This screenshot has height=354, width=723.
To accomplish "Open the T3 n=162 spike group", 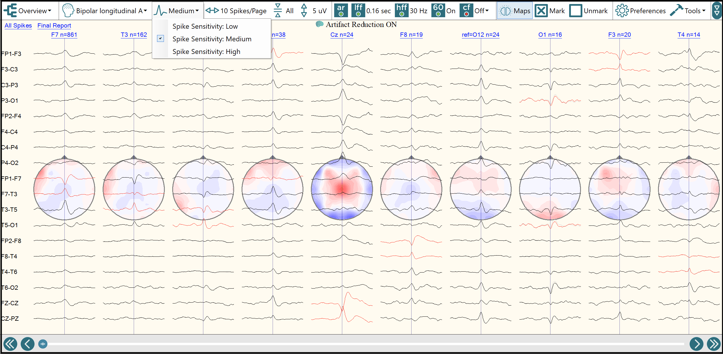I will tap(134, 35).
